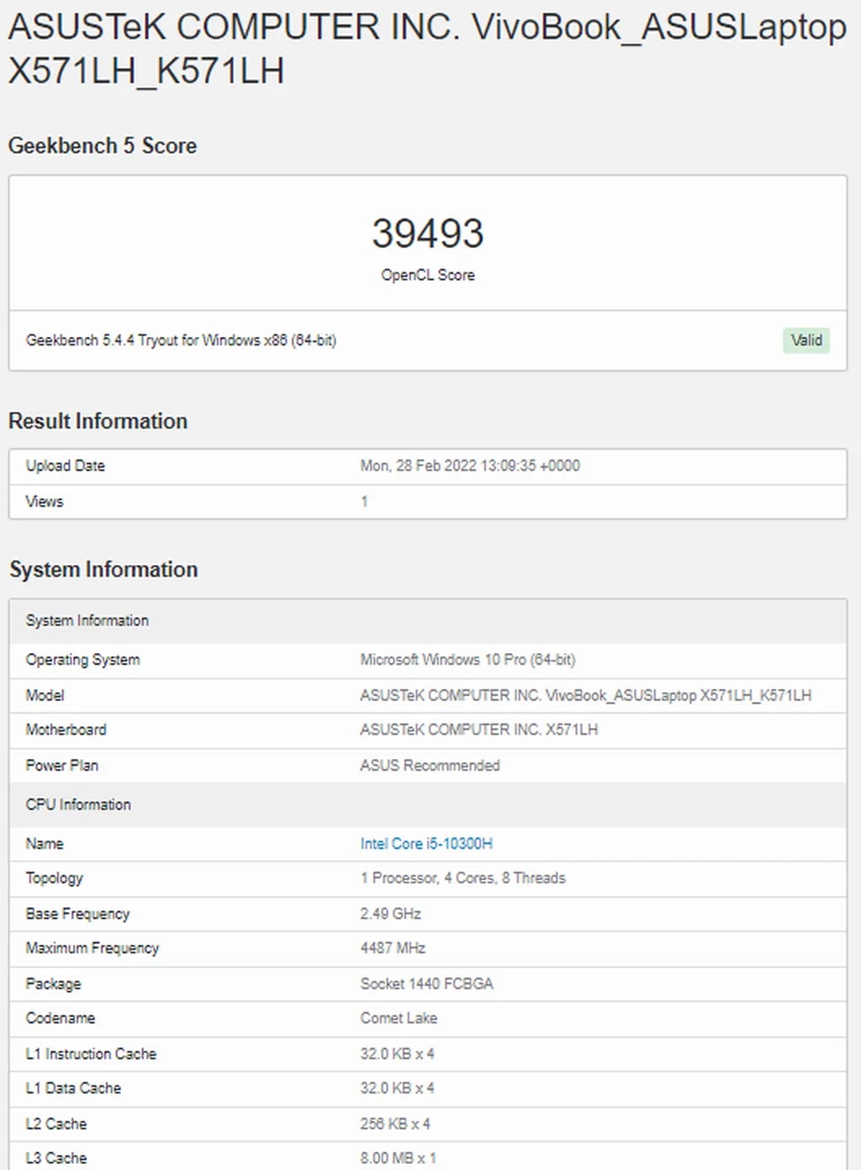This screenshot has height=1170, width=861.
Task: Click the Views row label
Action: (45, 502)
